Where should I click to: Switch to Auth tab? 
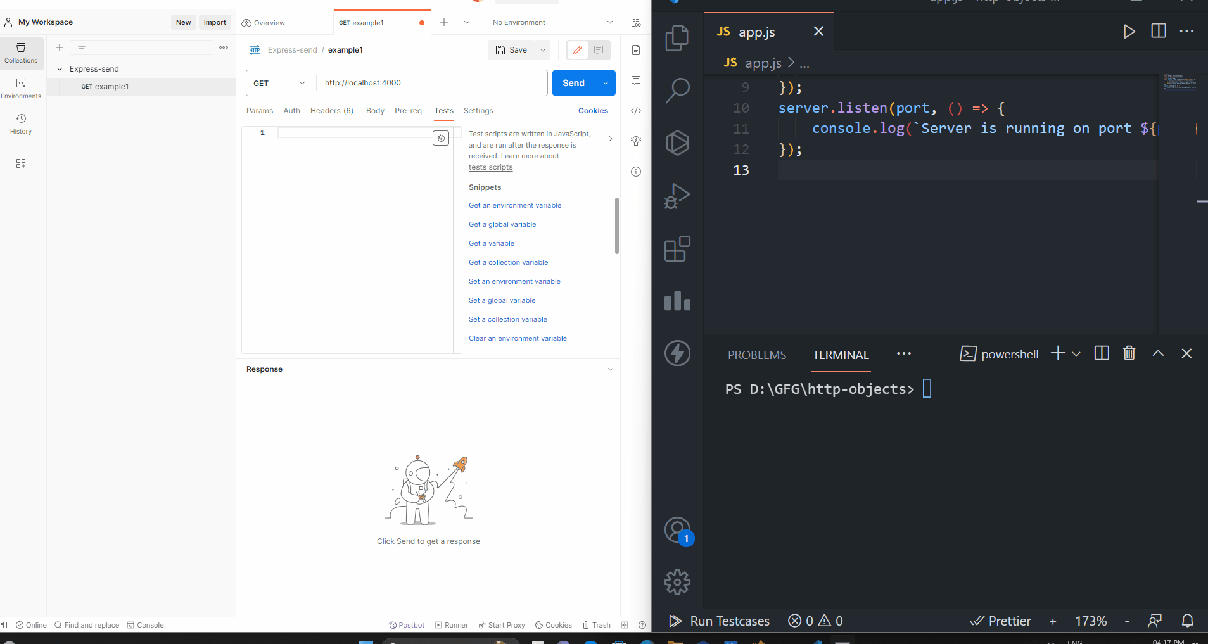[x=292, y=111]
